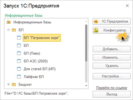Open Настройка... dialog

pyautogui.click(x=112, y=76)
